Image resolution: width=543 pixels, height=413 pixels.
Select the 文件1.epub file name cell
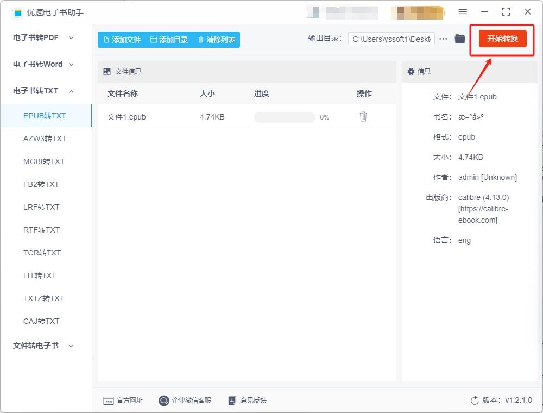(127, 117)
